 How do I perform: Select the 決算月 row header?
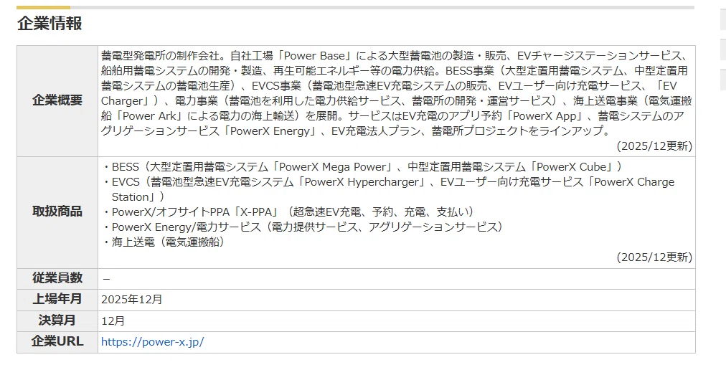(57, 321)
